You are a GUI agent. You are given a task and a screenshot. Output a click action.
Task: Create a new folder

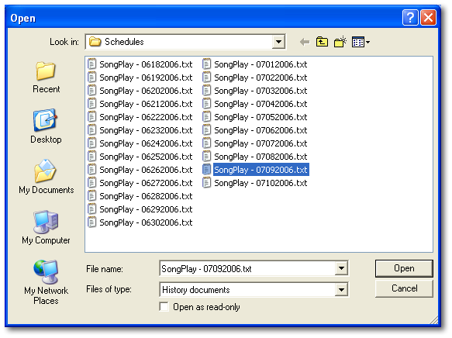pos(340,42)
